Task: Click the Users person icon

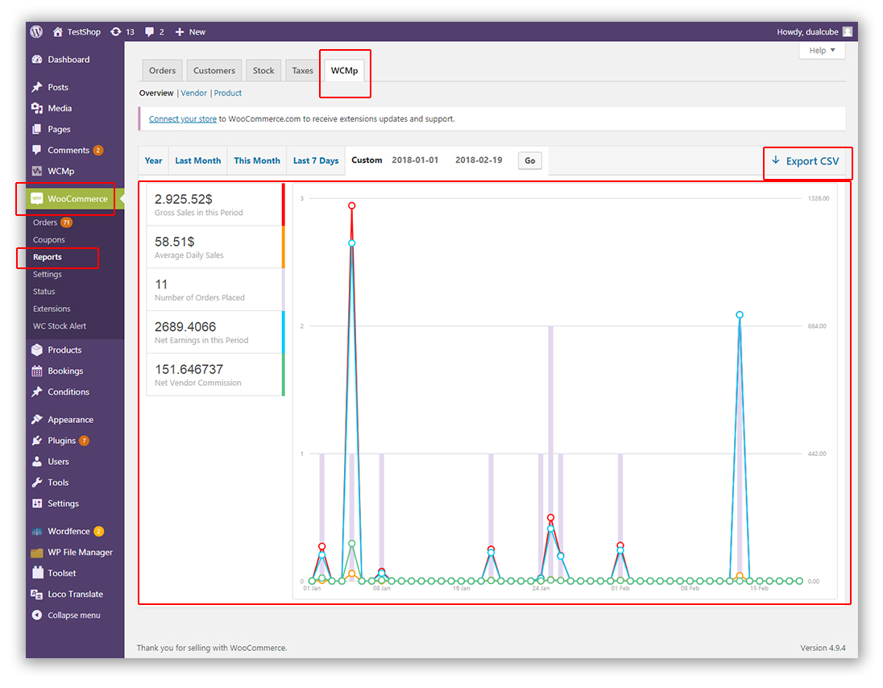Action: pyautogui.click(x=37, y=461)
